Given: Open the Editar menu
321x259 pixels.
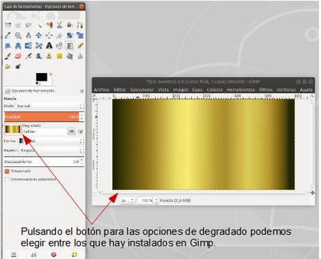Looking at the screenshot, I should [119, 90].
